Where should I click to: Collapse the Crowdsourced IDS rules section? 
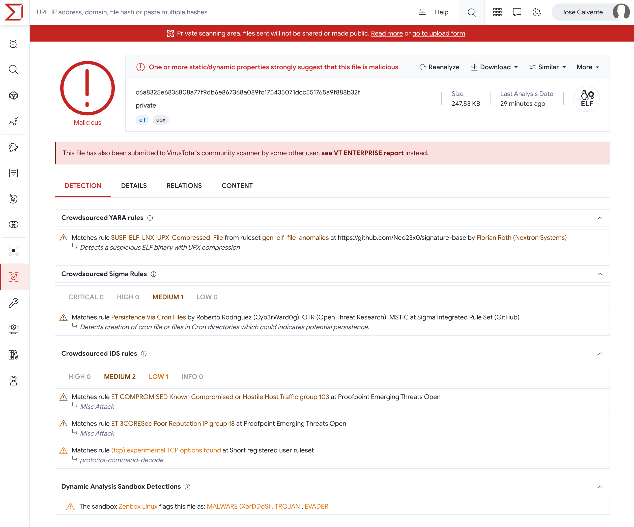[600, 353]
